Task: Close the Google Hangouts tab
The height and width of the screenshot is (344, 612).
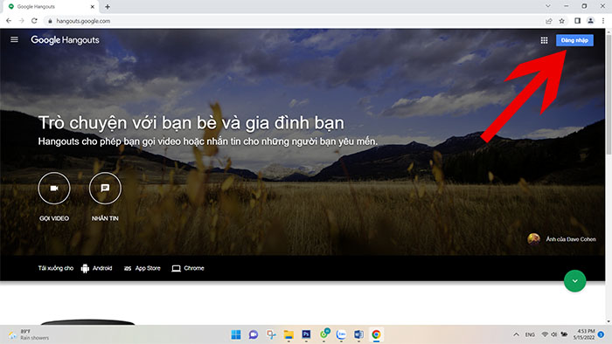Action: tap(93, 7)
